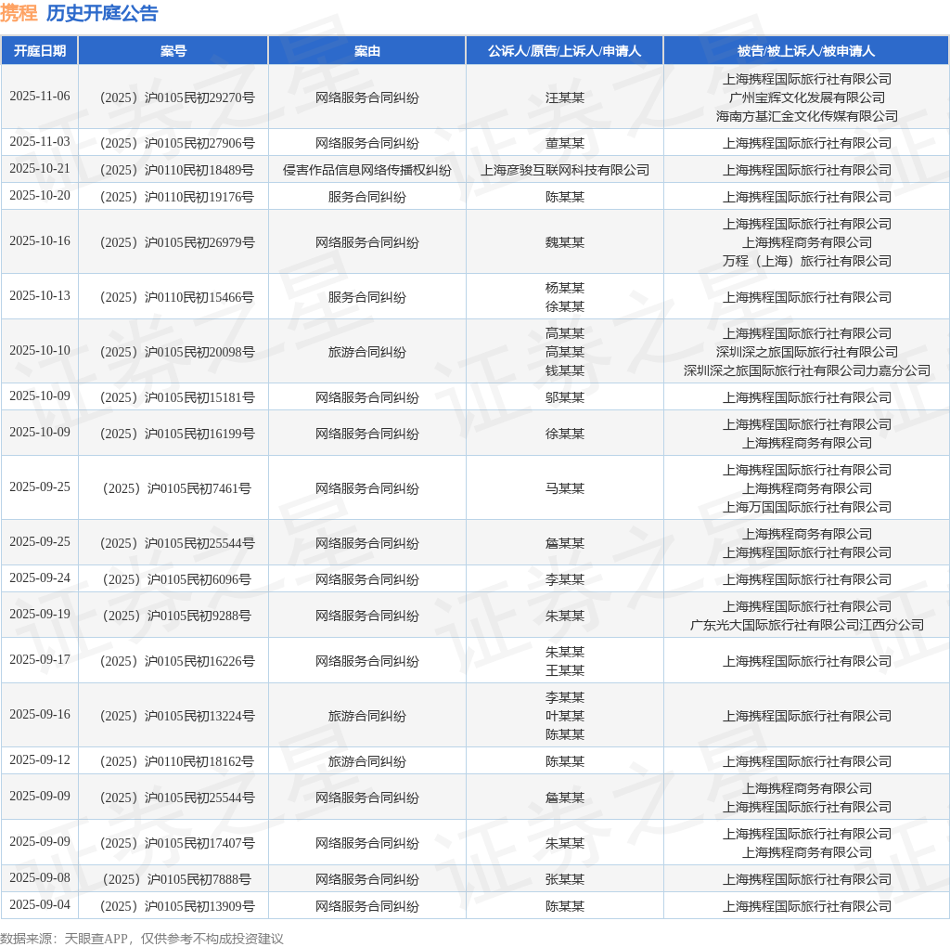Select the date cell 2025-09-12
Image resolution: width=950 pixels, height=947 pixels.
pyautogui.click(x=40, y=760)
